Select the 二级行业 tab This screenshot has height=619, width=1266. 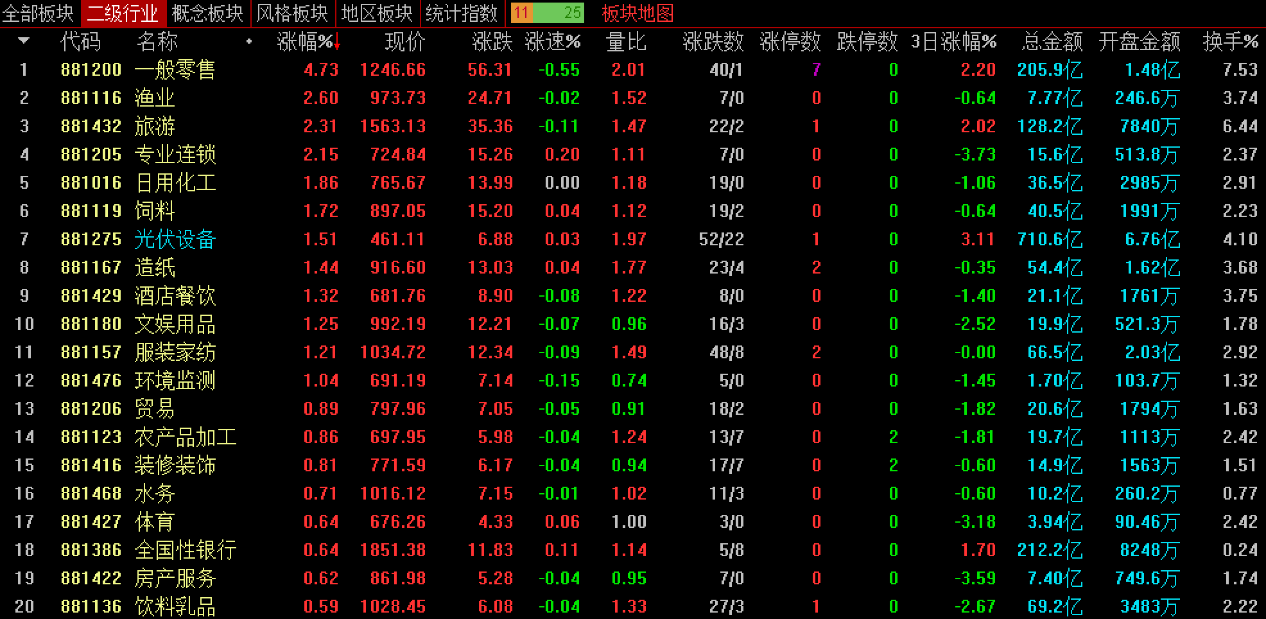(x=123, y=13)
